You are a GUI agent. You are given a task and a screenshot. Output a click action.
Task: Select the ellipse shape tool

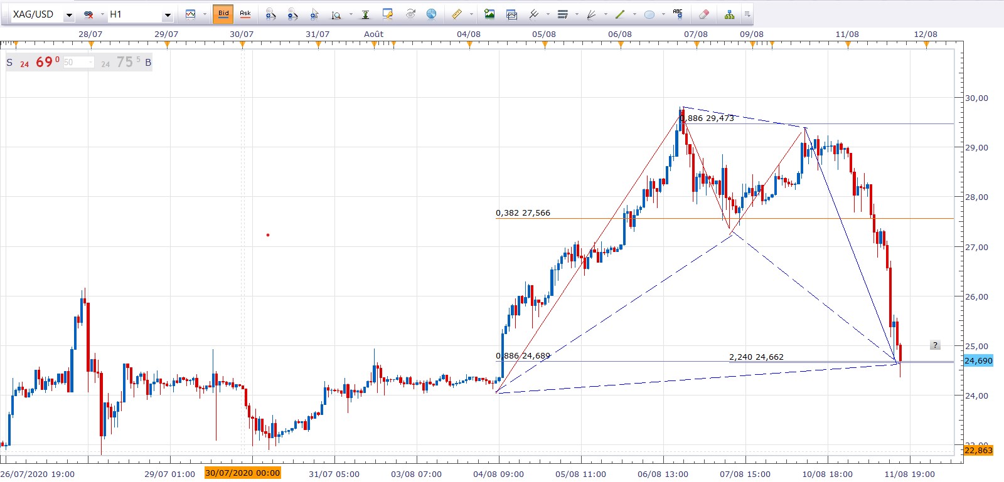[649, 14]
